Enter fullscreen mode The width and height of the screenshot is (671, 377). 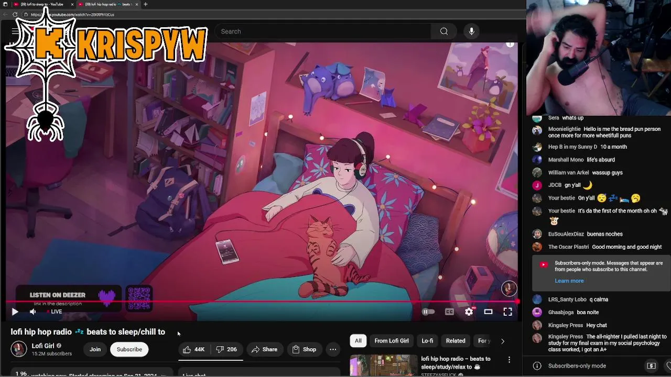(x=507, y=312)
